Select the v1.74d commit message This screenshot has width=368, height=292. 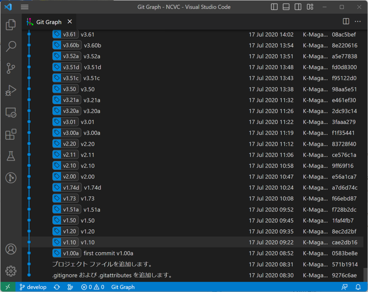point(92,188)
